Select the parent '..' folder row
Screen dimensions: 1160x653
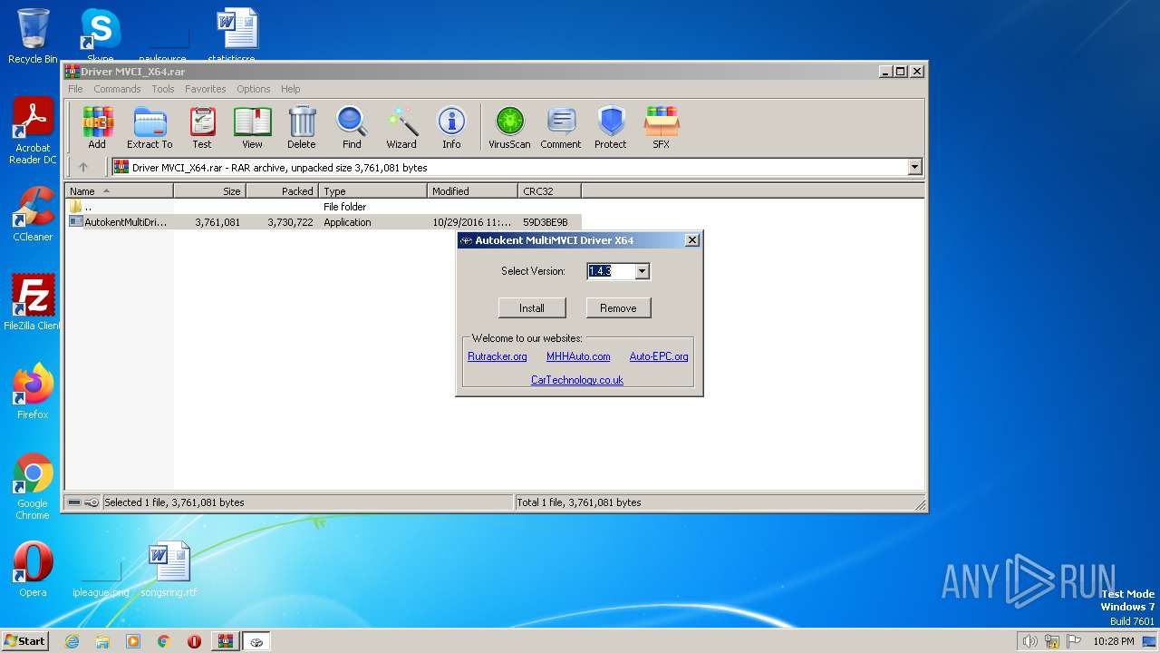click(324, 207)
